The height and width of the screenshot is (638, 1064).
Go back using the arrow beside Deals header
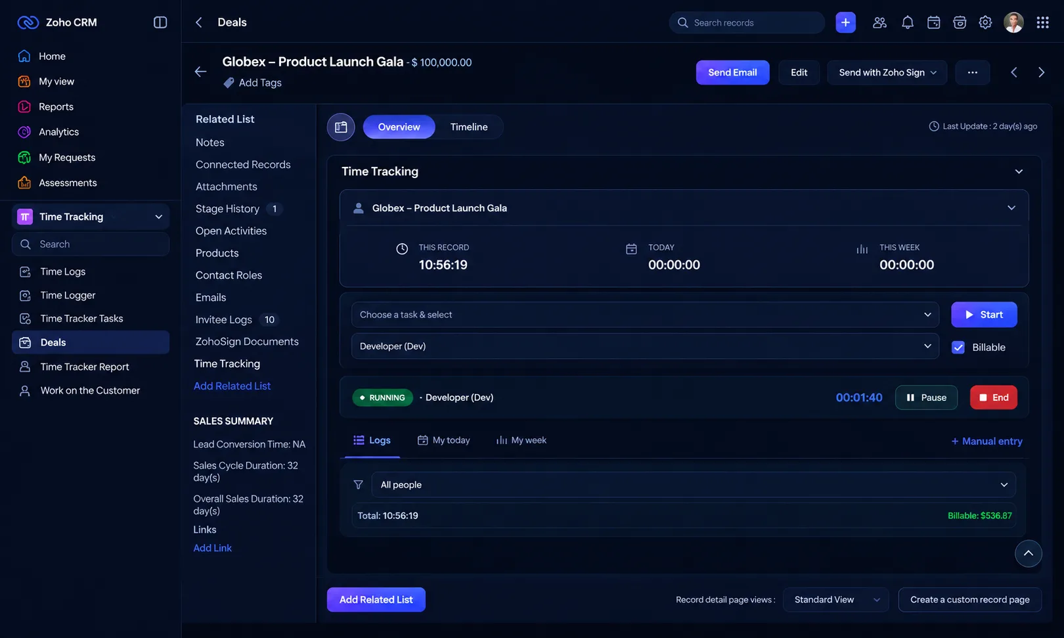pyautogui.click(x=199, y=22)
